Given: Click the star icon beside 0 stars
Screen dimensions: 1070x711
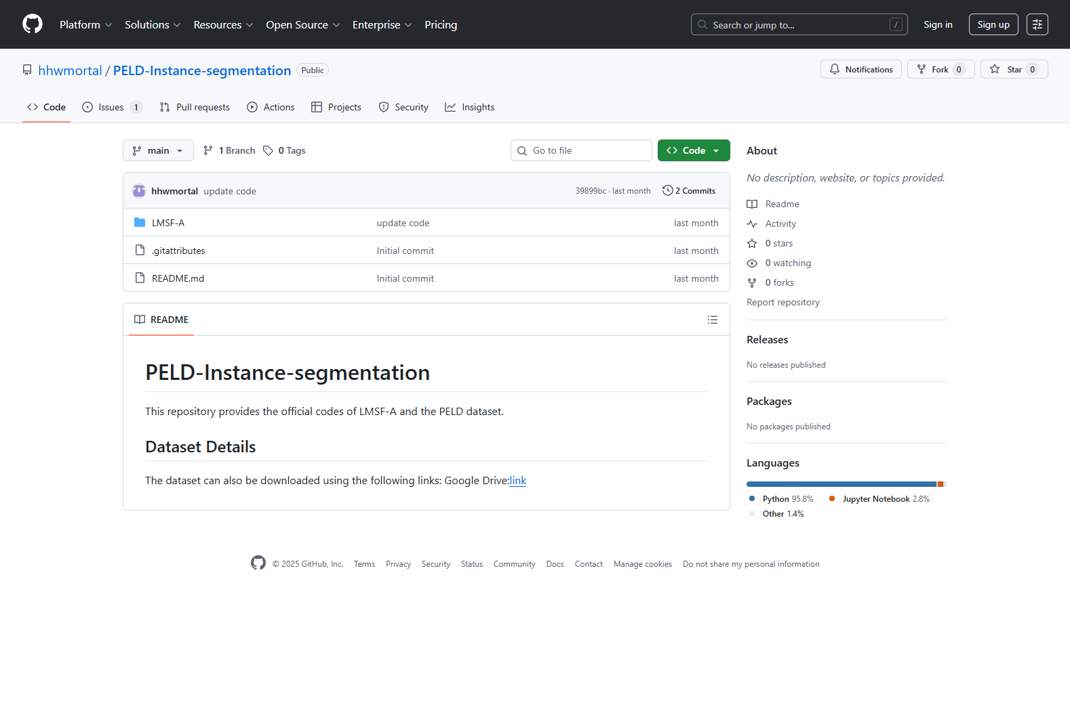Looking at the screenshot, I should pos(752,243).
